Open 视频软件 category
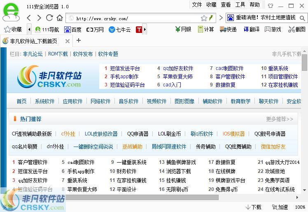Image resolution: width=308 pixels, height=212 pixels. [x=156, y=101]
